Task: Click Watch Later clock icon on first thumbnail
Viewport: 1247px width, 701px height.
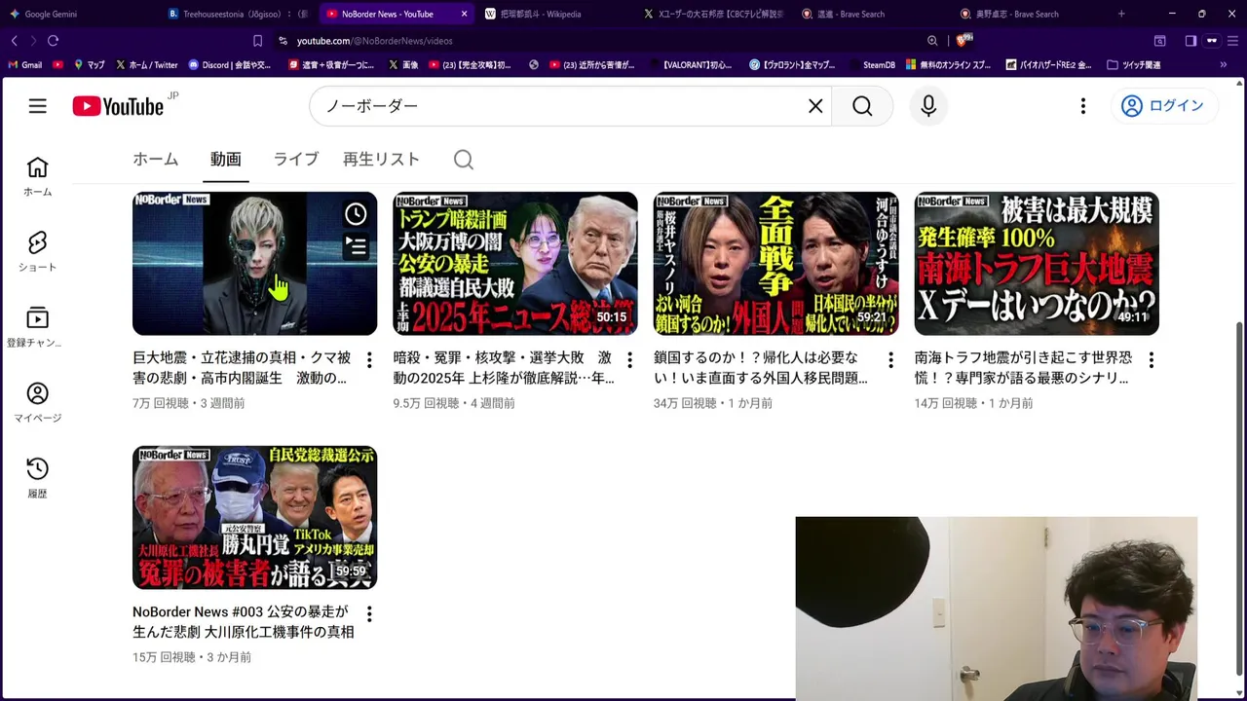Action: click(x=357, y=213)
